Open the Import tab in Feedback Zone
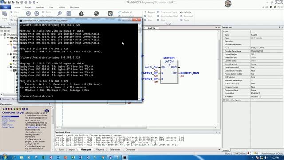284x160 pixels. 72,150
